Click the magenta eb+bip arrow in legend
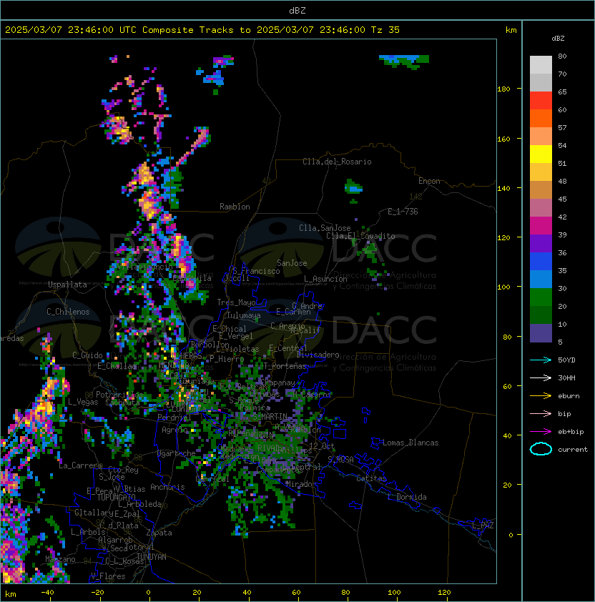 [541, 432]
